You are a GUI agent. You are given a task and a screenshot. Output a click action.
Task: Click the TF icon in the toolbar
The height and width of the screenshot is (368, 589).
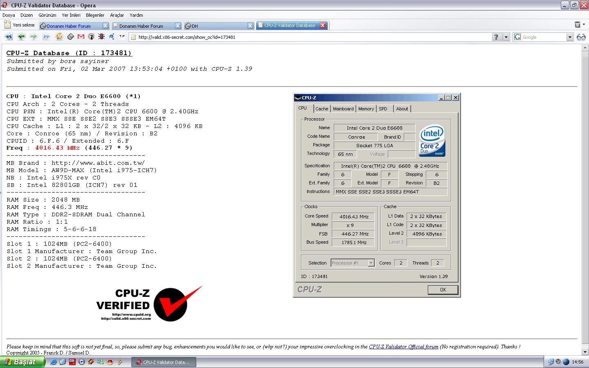pos(122,36)
